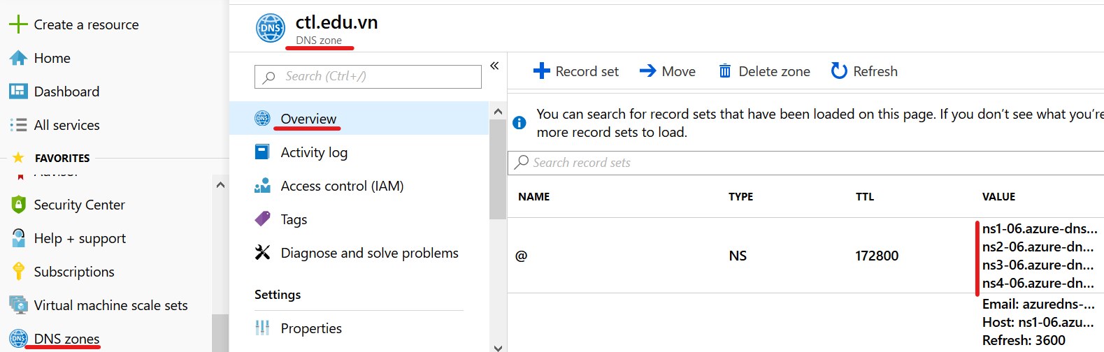Click the ns4-06.azure-dn value entry
The width and height of the screenshot is (1104, 352).
pyautogui.click(x=1038, y=283)
